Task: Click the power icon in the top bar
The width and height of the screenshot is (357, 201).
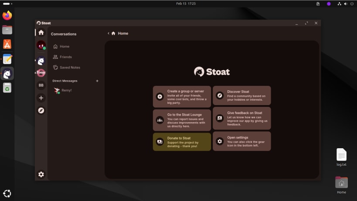Action: 352,3
